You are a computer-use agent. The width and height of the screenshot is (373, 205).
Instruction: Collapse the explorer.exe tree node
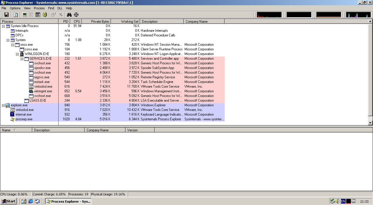pos(3,105)
